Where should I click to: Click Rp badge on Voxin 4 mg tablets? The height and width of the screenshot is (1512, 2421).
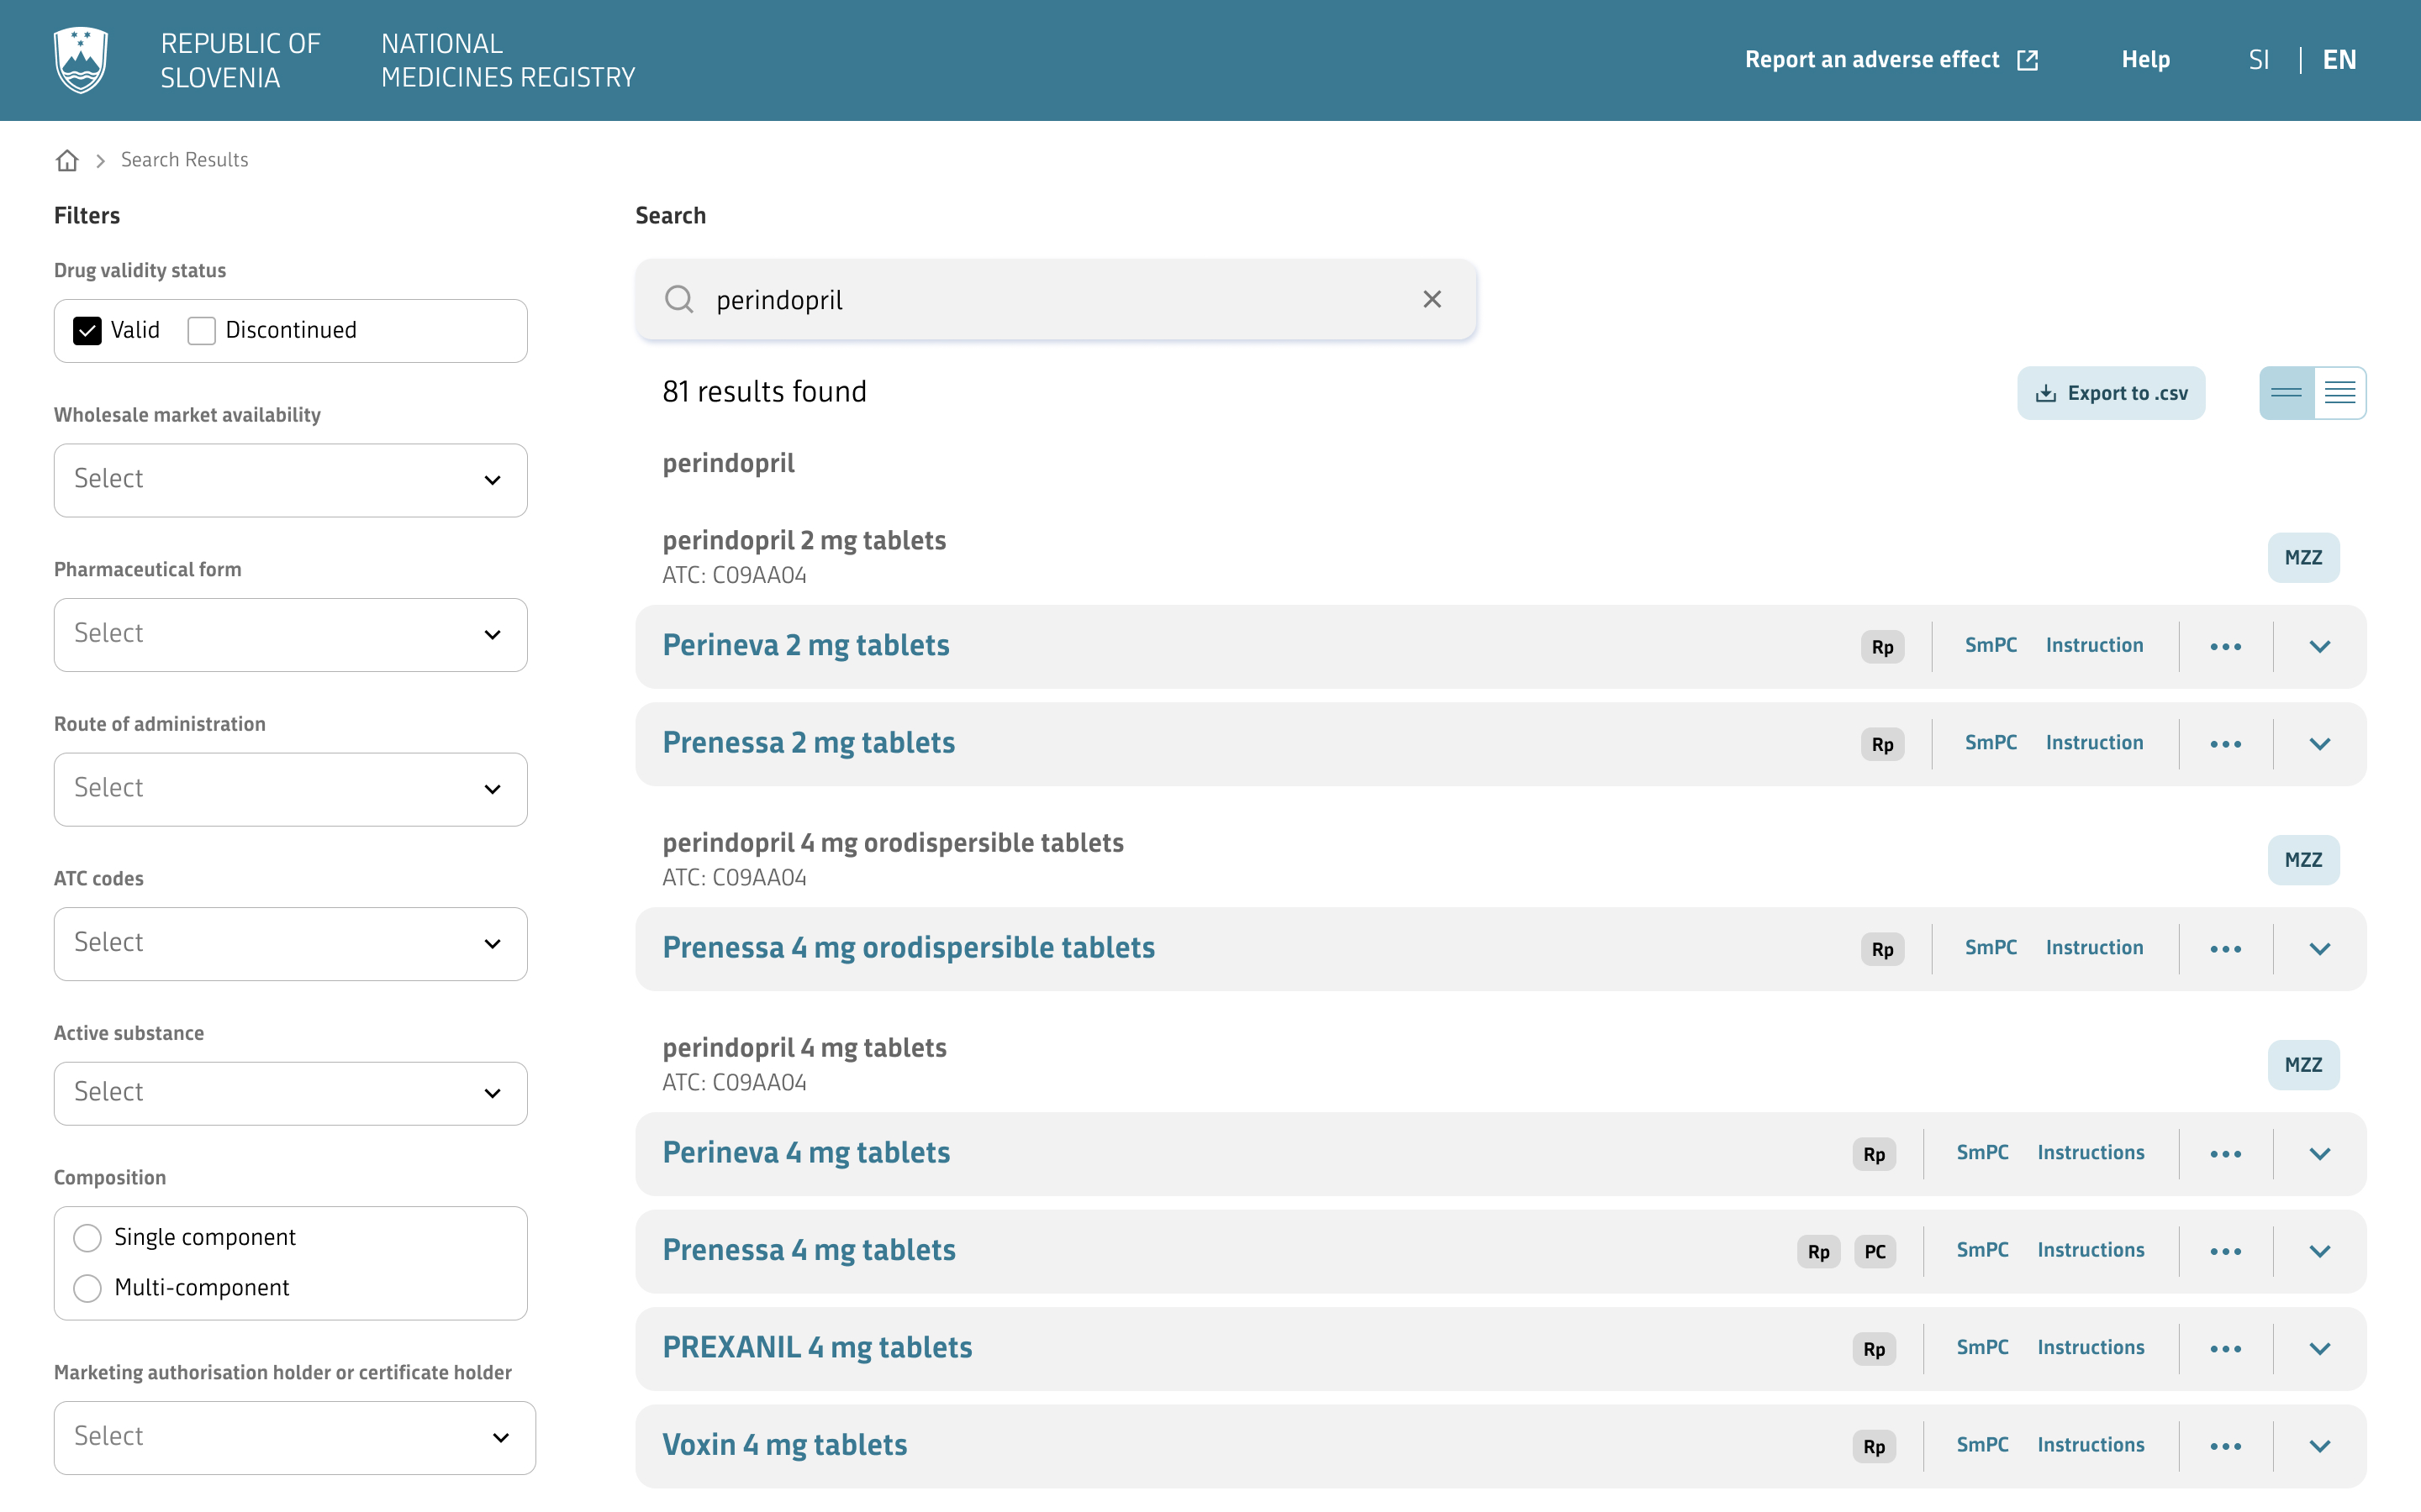click(x=1874, y=1446)
